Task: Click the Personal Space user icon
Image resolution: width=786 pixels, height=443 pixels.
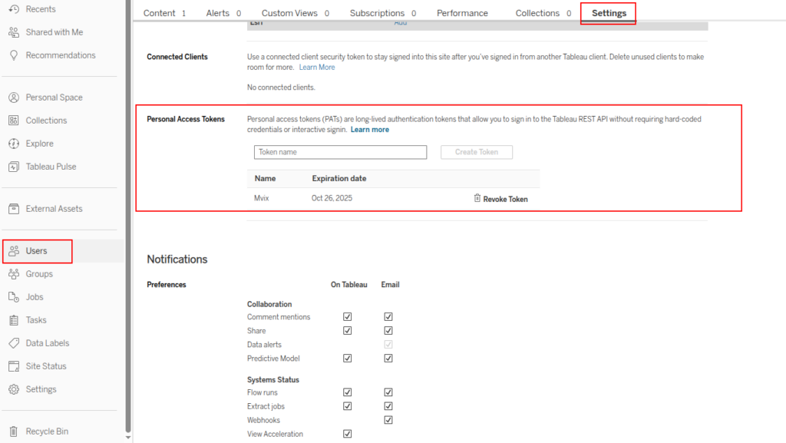Action: 14,98
